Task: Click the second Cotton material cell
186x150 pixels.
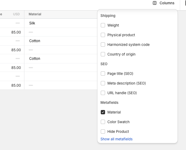Action: click(x=35, y=58)
